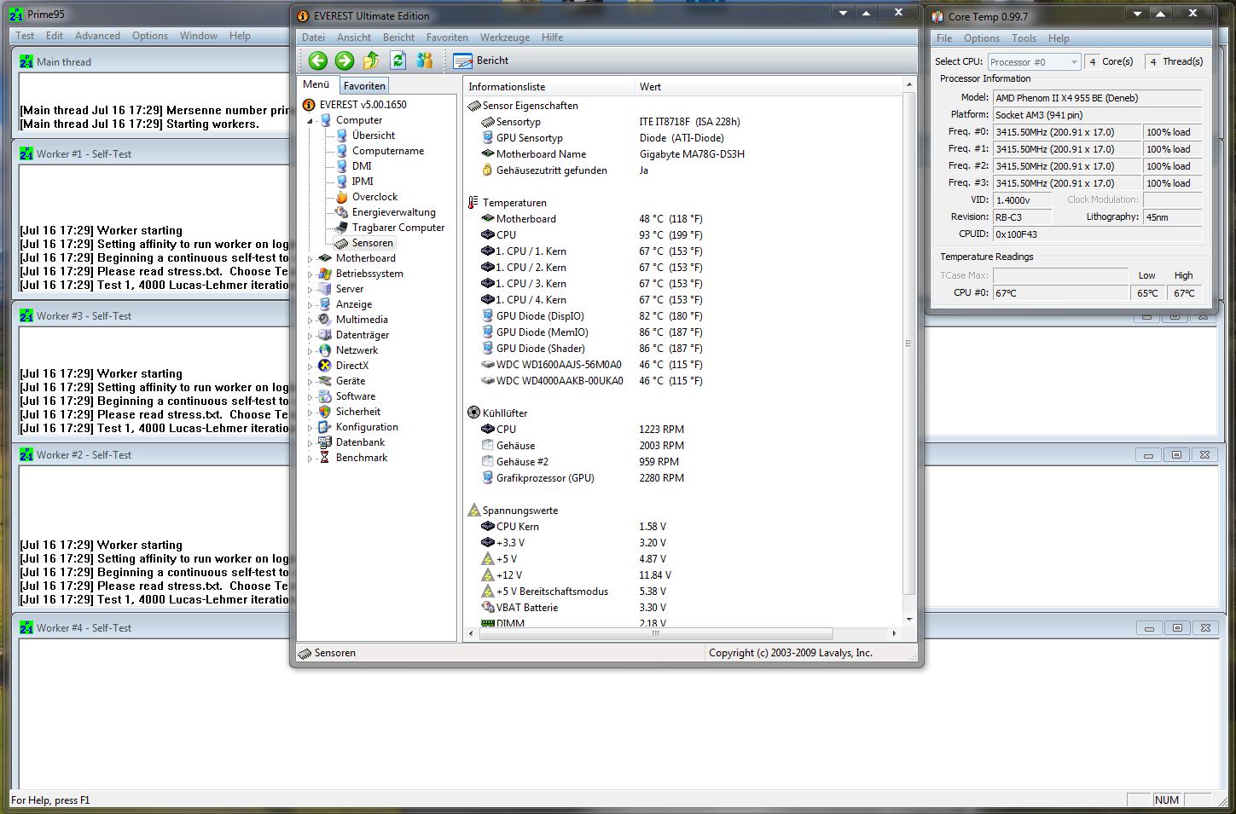Screen dimensions: 1236x814
Task: Click the CPU #0 temperature field in Core Temp
Action: [1060, 293]
